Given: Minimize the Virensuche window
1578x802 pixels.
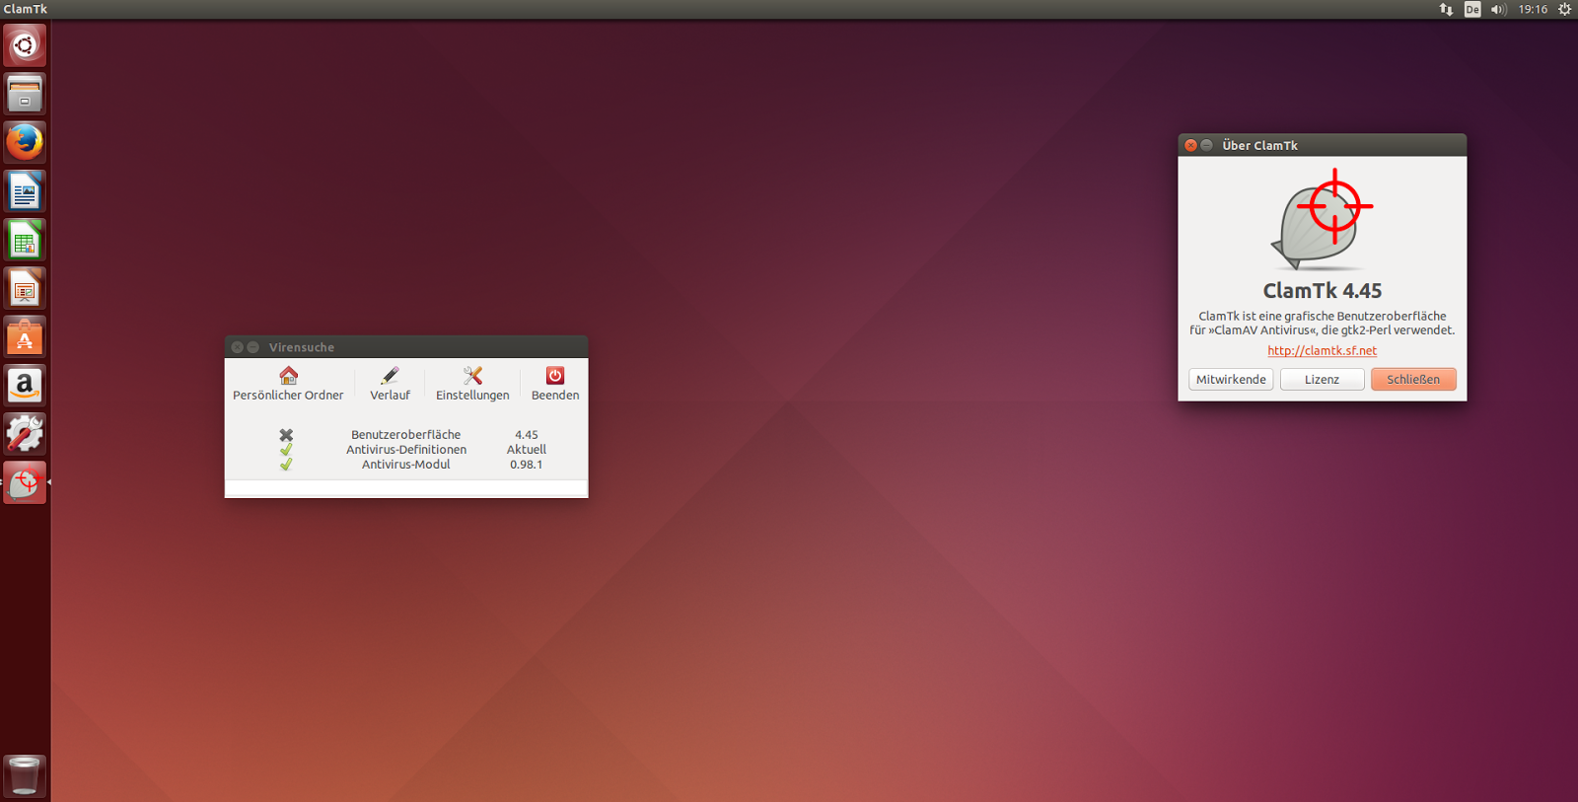Looking at the screenshot, I should point(252,347).
